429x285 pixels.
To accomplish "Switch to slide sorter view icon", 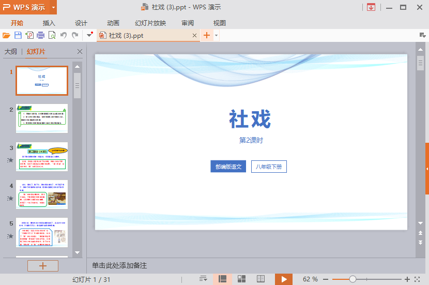I will (241, 279).
